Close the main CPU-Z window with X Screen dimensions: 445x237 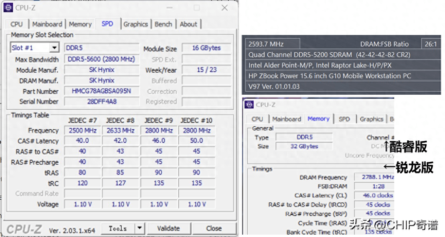pos(224,7)
